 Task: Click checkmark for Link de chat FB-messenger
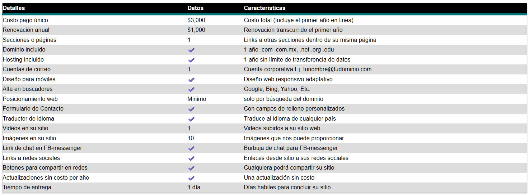pyautogui.click(x=191, y=148)
